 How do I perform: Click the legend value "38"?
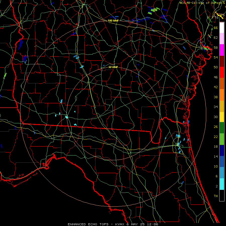pyautogui.click(x=216, y=97)
